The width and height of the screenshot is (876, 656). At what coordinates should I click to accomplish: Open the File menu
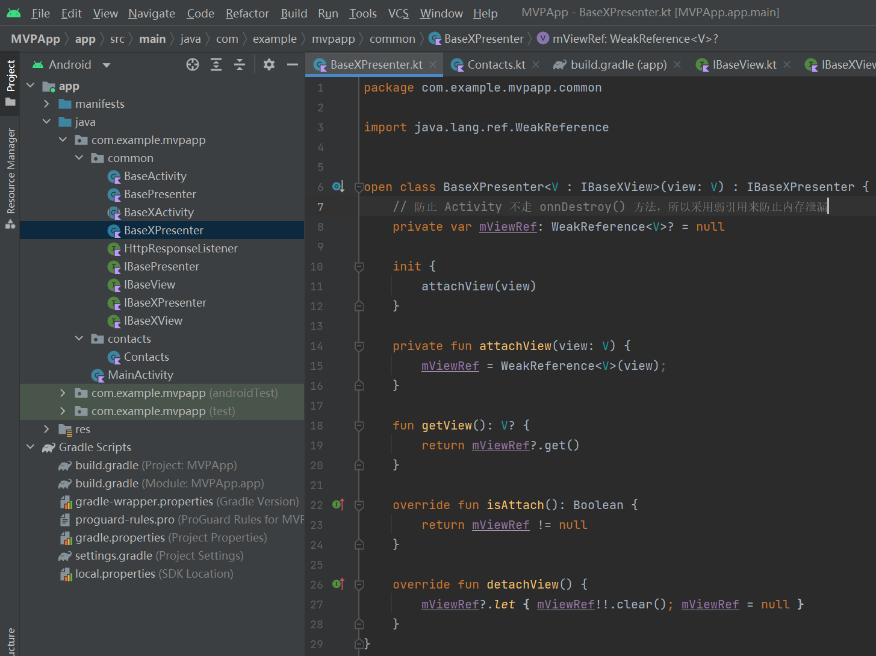41,13
